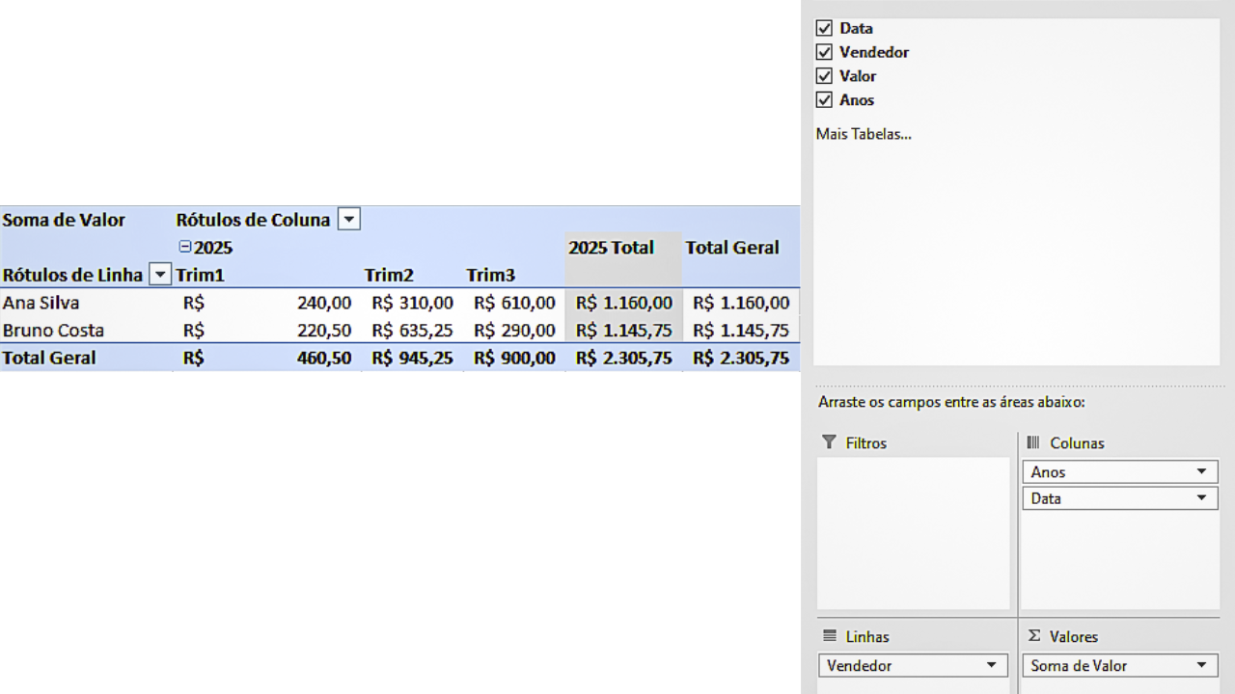1235x694 pixels.
Task: Select Bruno Costa's 2025 Total R$ 1.145,75
Action: click(623, 330)
